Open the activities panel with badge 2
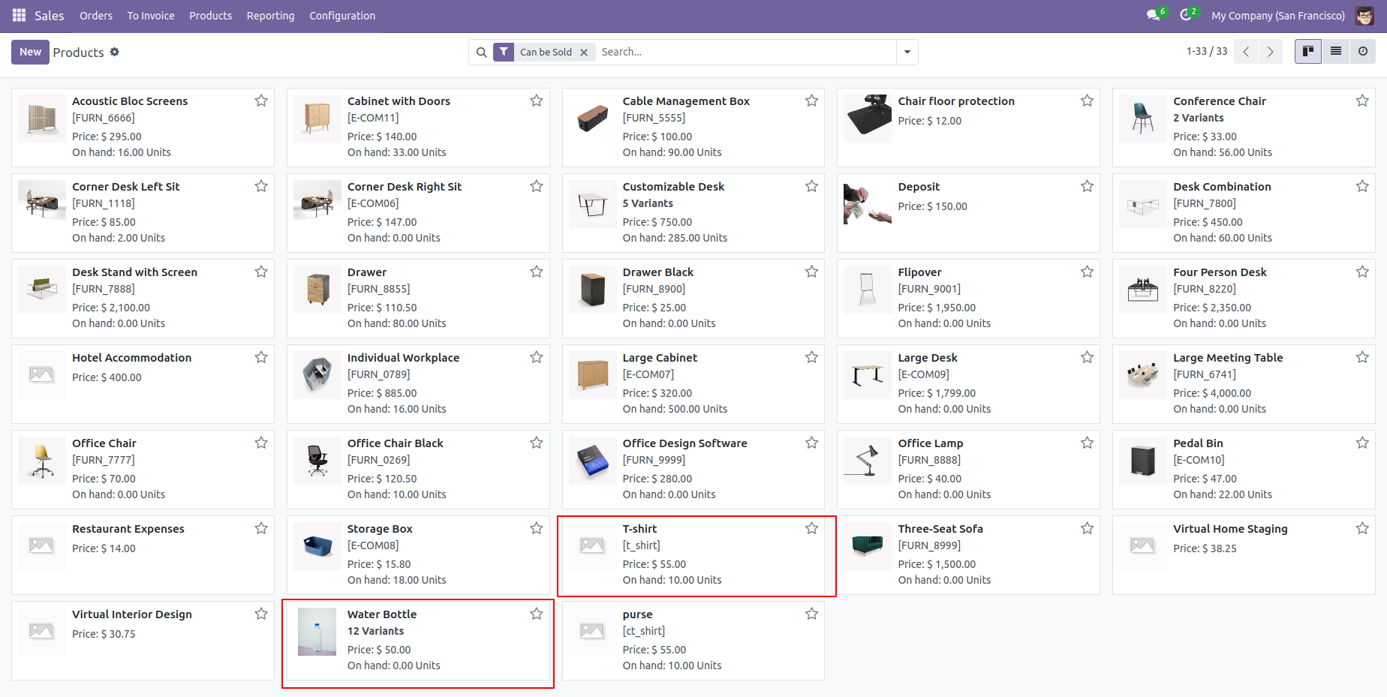The height and width of the screenshot is (697, 1387). [1184, 14]
